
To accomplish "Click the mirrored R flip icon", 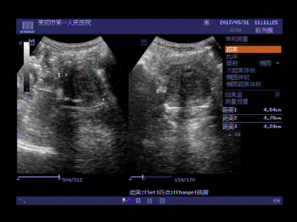I will tap(138, 201).
